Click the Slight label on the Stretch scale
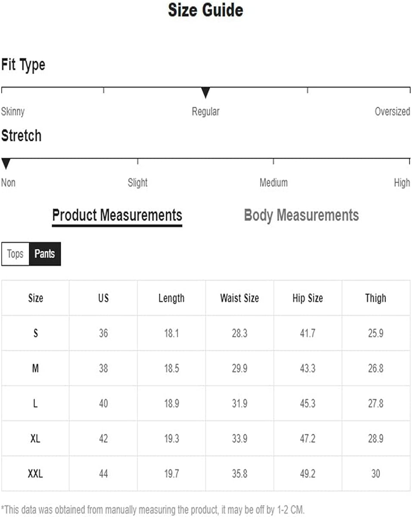The width and height of the screenshot is (412, 517). pyautogui.click(x=138, y=183)
